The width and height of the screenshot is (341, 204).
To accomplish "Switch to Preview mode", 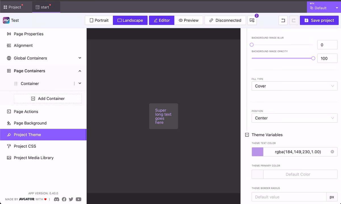I will click(x=189, y=20).
